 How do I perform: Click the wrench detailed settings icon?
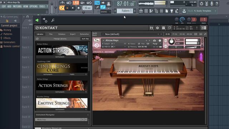(x=53, y=20)
